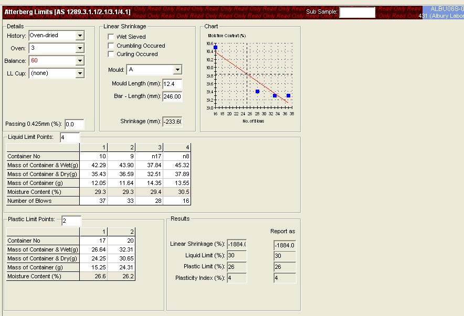Enable the Wet Sieved checkbox

(111, 37)
